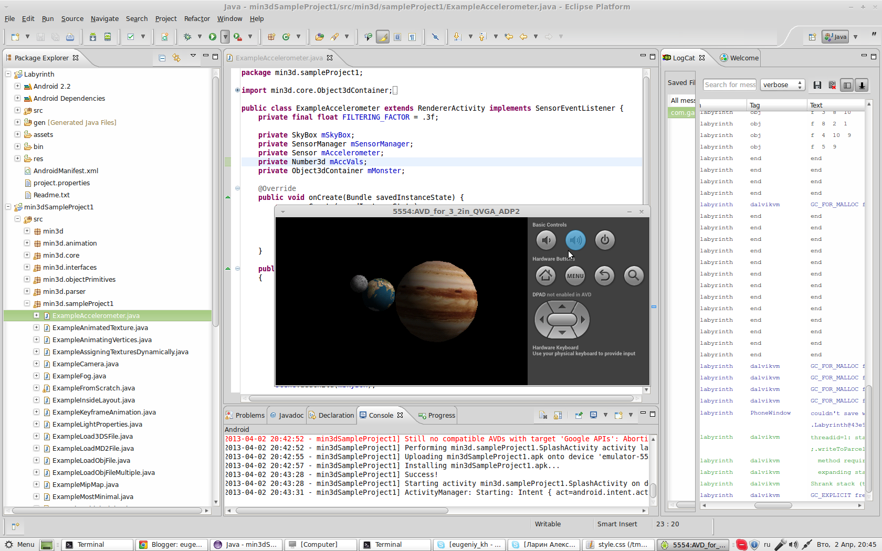Tap the emulator Home hardware button
The height and width of the screenshot is (551, 882).
[x=545, y=275]
